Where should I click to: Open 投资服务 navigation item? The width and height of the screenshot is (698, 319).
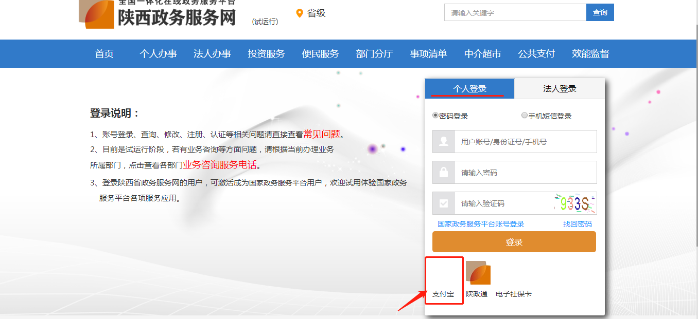[266, 54]
